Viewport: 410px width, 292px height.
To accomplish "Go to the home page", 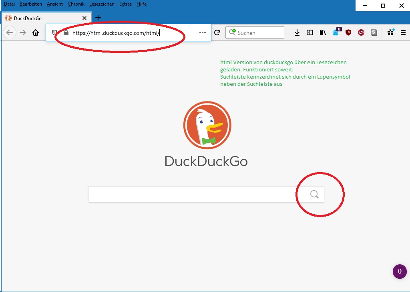I will tap(36, 32).
